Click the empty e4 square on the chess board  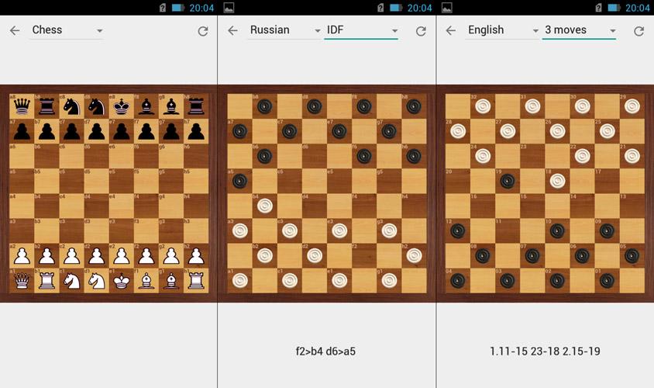click(x=122, y=206)
